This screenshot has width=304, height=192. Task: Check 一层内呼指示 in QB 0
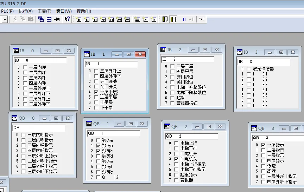(x=24, y=135)
